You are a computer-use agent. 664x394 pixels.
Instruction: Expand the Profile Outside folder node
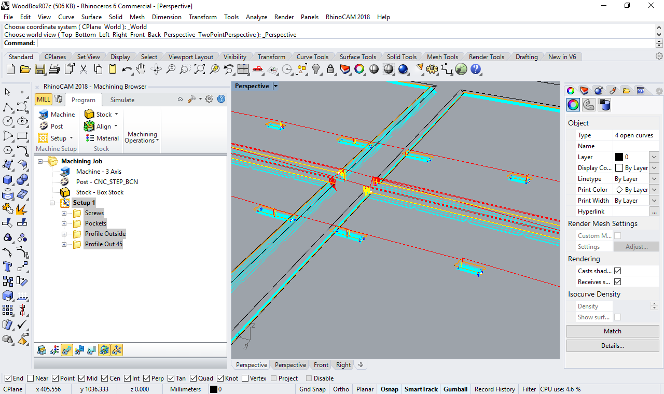64,234
